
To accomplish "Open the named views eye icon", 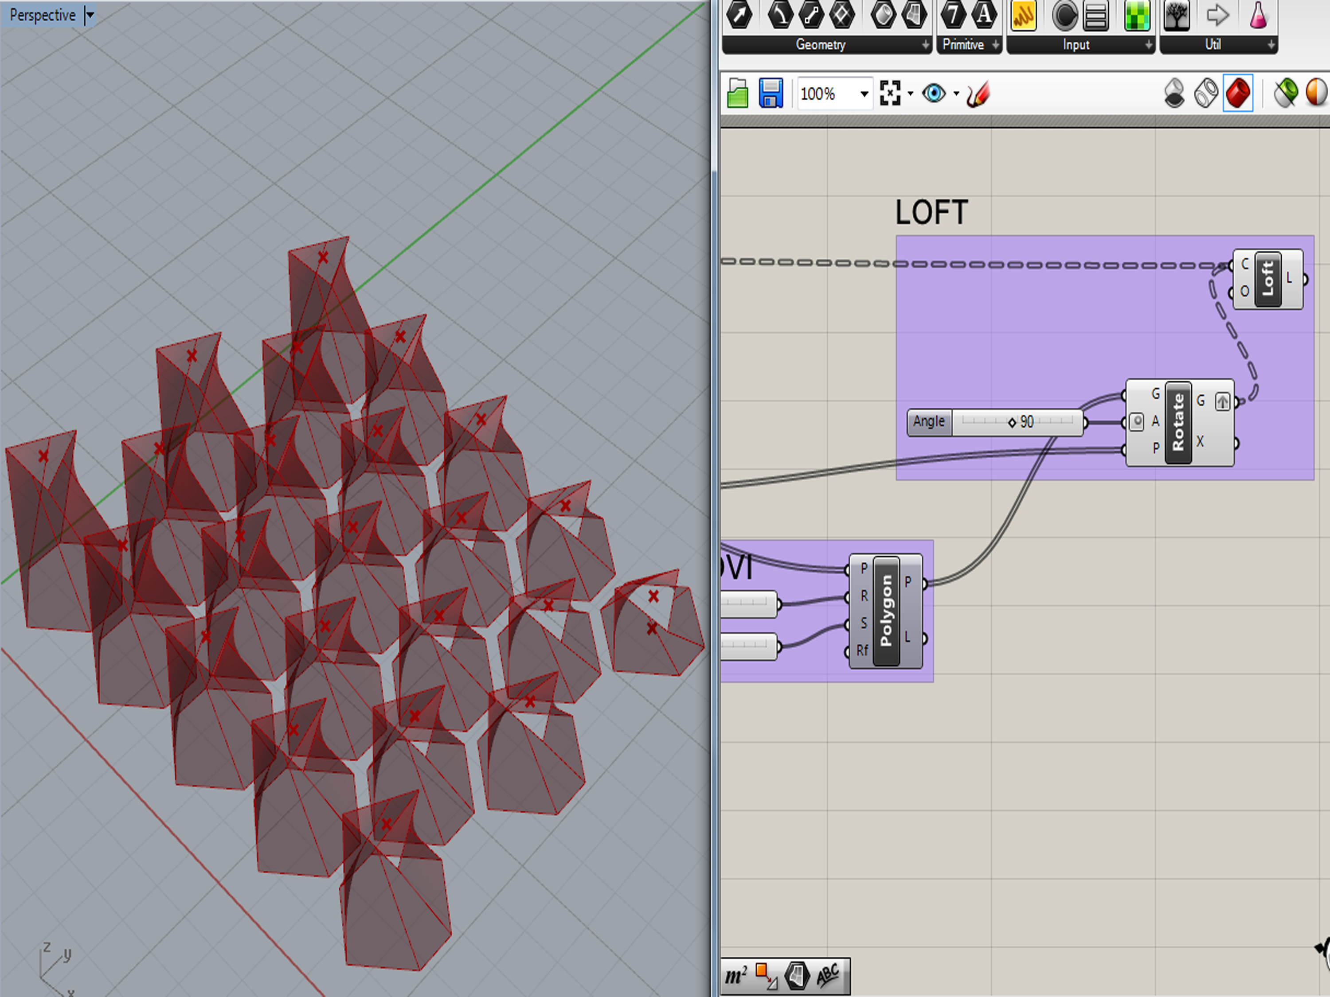I will click(934, 93).
